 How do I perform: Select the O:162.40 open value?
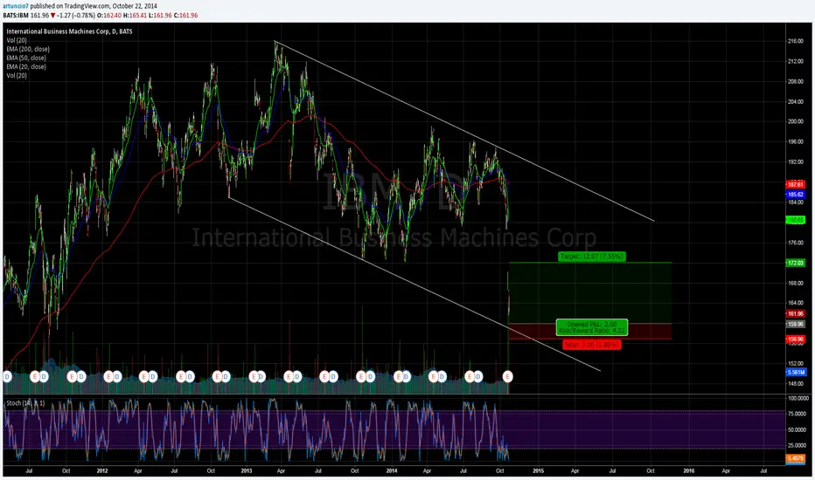pyautogui.click(x=109, y=16)
